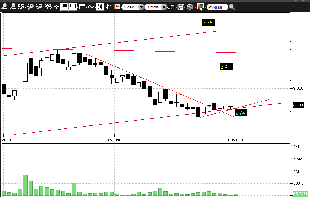Click the indicators chart-with-list icon
Viewport: 310px width, 197px height.
pyautogui.click(x=171, y=7)
